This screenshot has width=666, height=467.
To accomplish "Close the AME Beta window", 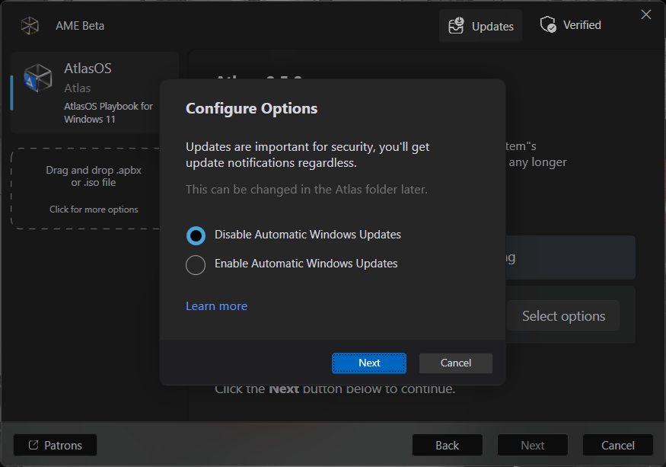I will 646,14.
